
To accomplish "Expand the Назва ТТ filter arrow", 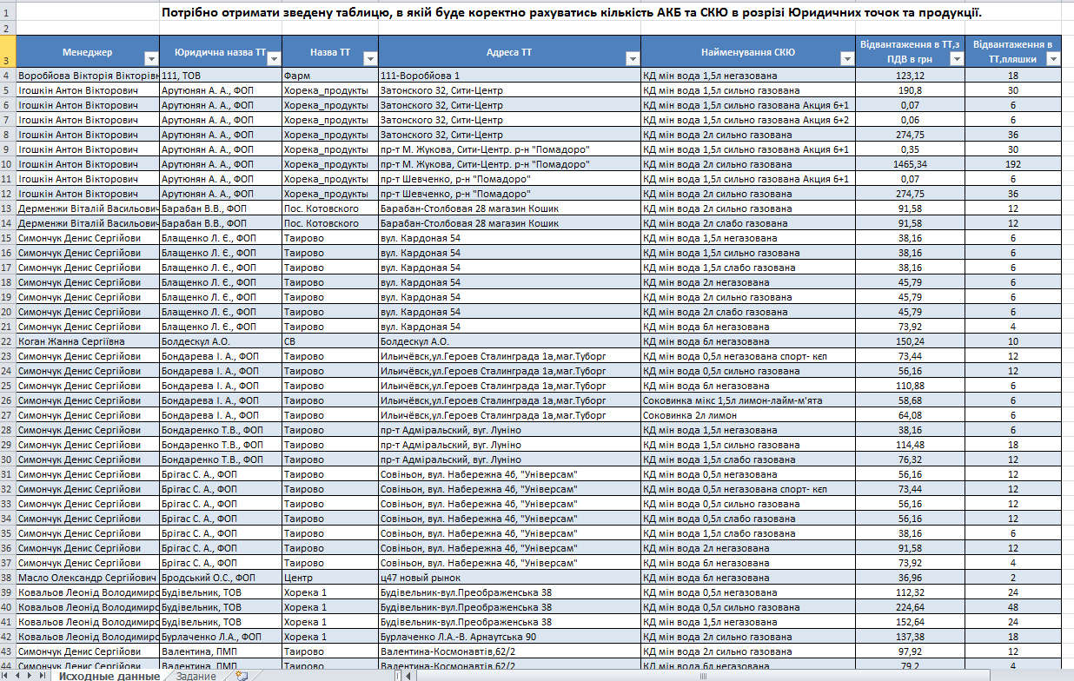I will point(370,59).
